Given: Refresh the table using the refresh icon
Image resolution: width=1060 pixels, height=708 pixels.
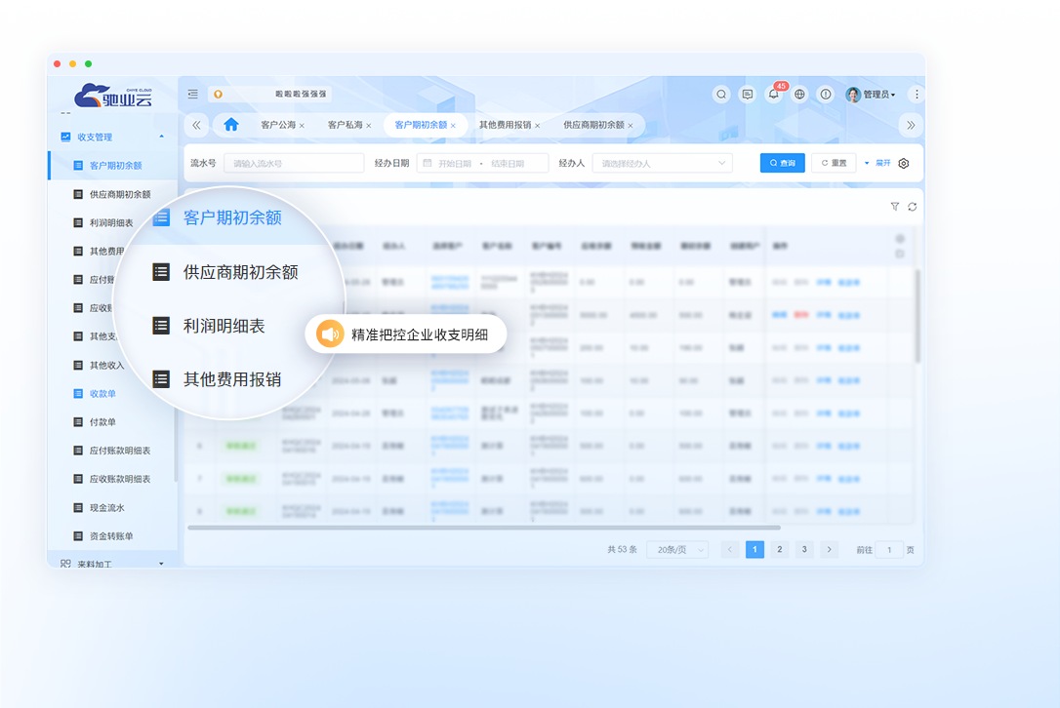Looking at the screenshot, I should click(914, 207).
